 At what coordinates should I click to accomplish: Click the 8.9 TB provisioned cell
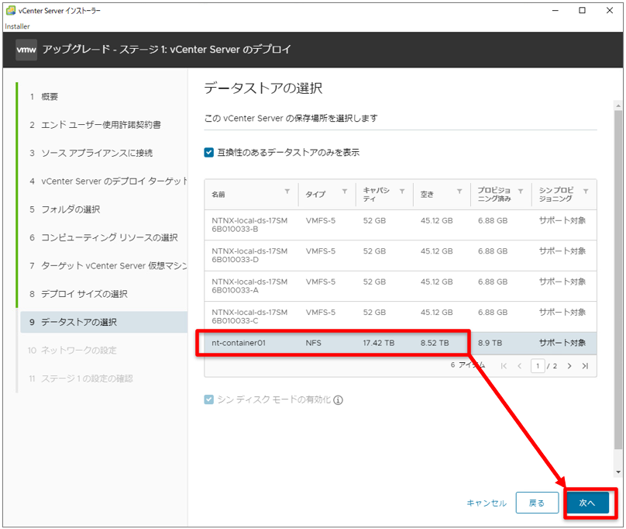(x=490, y=343)
